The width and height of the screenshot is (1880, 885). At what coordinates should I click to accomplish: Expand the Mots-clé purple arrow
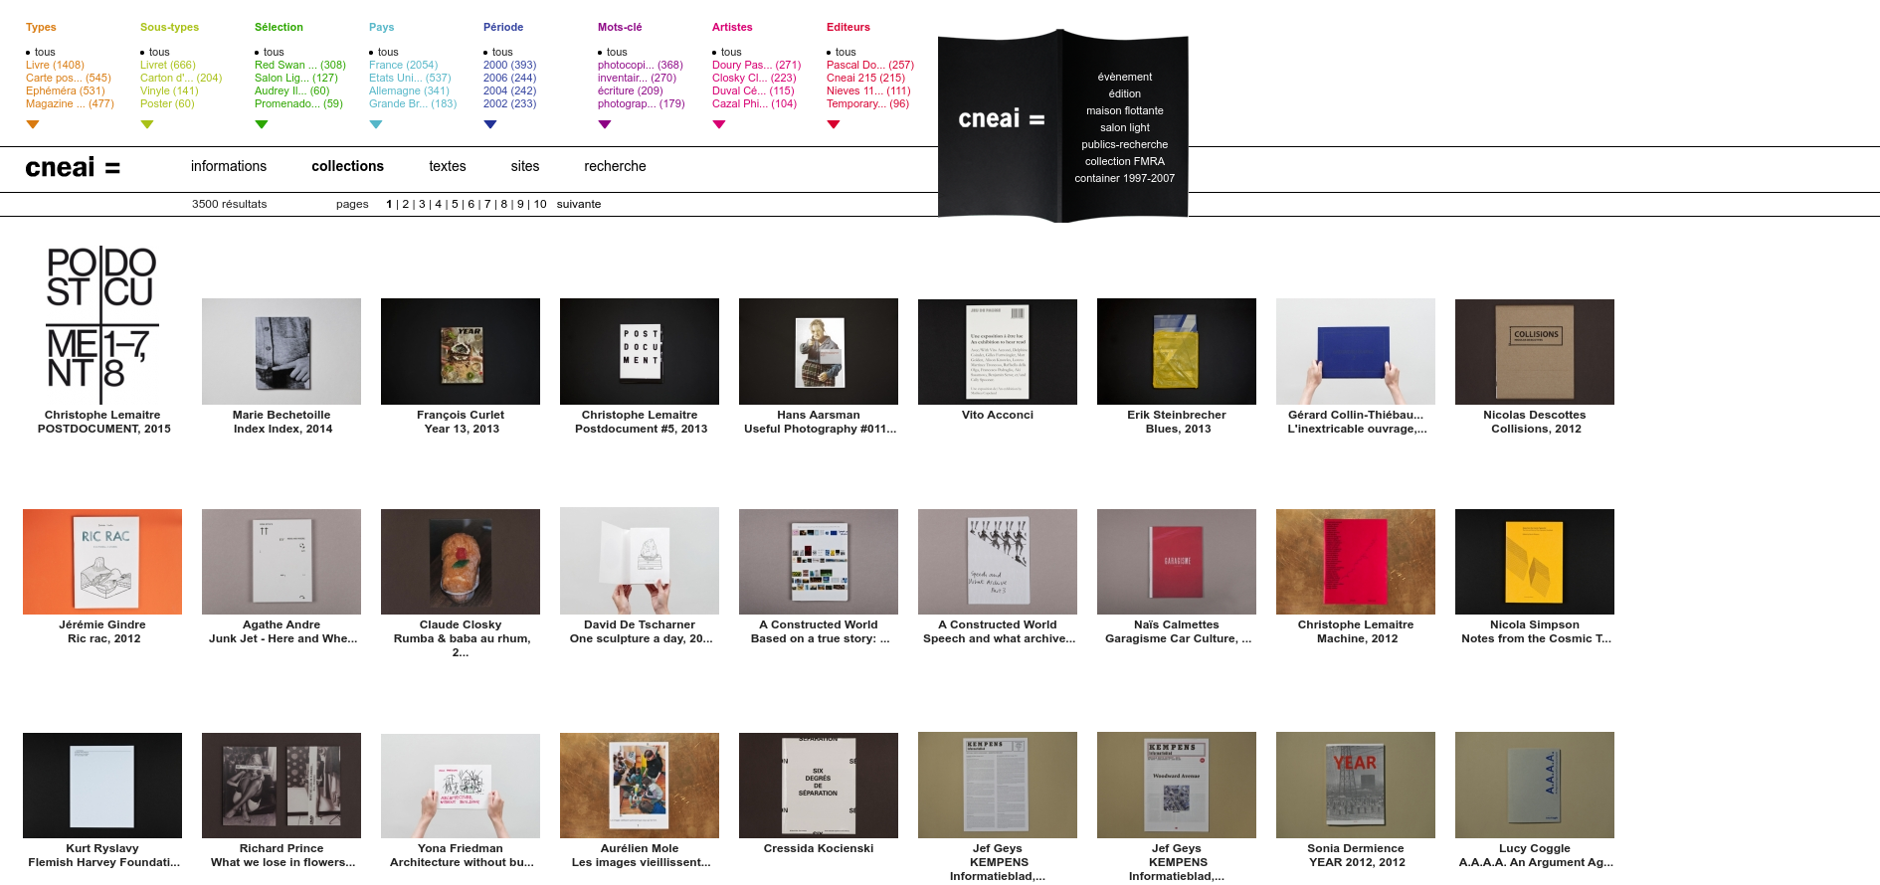[x=605, y=124]
